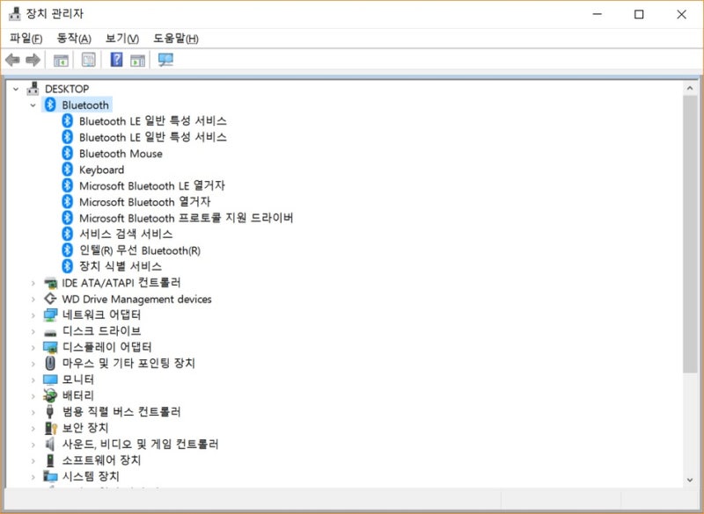704x514 pixels.
Task: Open the 동작(A) menu
Action: (74, 38)
